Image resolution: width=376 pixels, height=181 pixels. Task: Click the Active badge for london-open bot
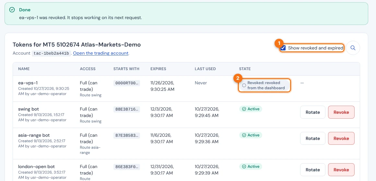click(251, 166)
